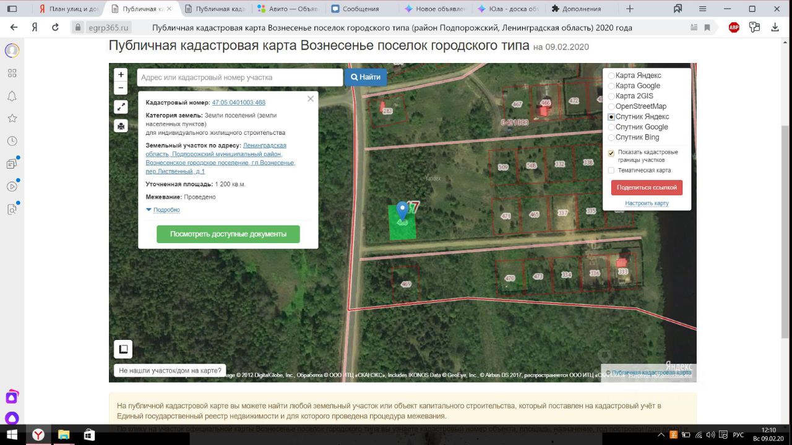Open the AdBlock ABP extension icon

(x=734, y=27)
